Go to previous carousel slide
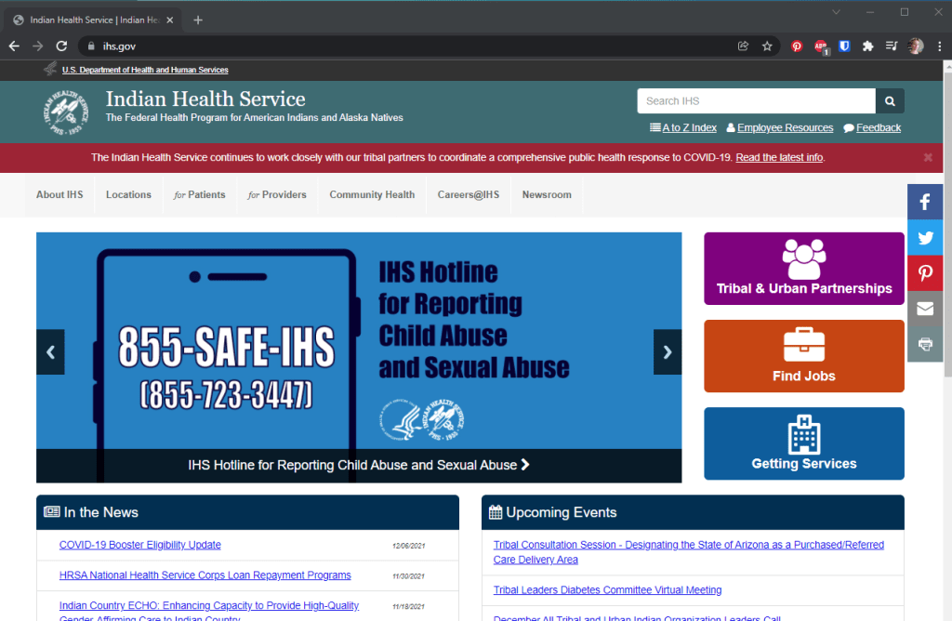This screenshot has height=621, width=952. pos(50,352)
